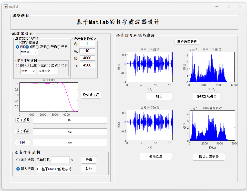Choose 高通 in the IIR数字滤波器 group

pyautogui.click(x=38, y=65)
